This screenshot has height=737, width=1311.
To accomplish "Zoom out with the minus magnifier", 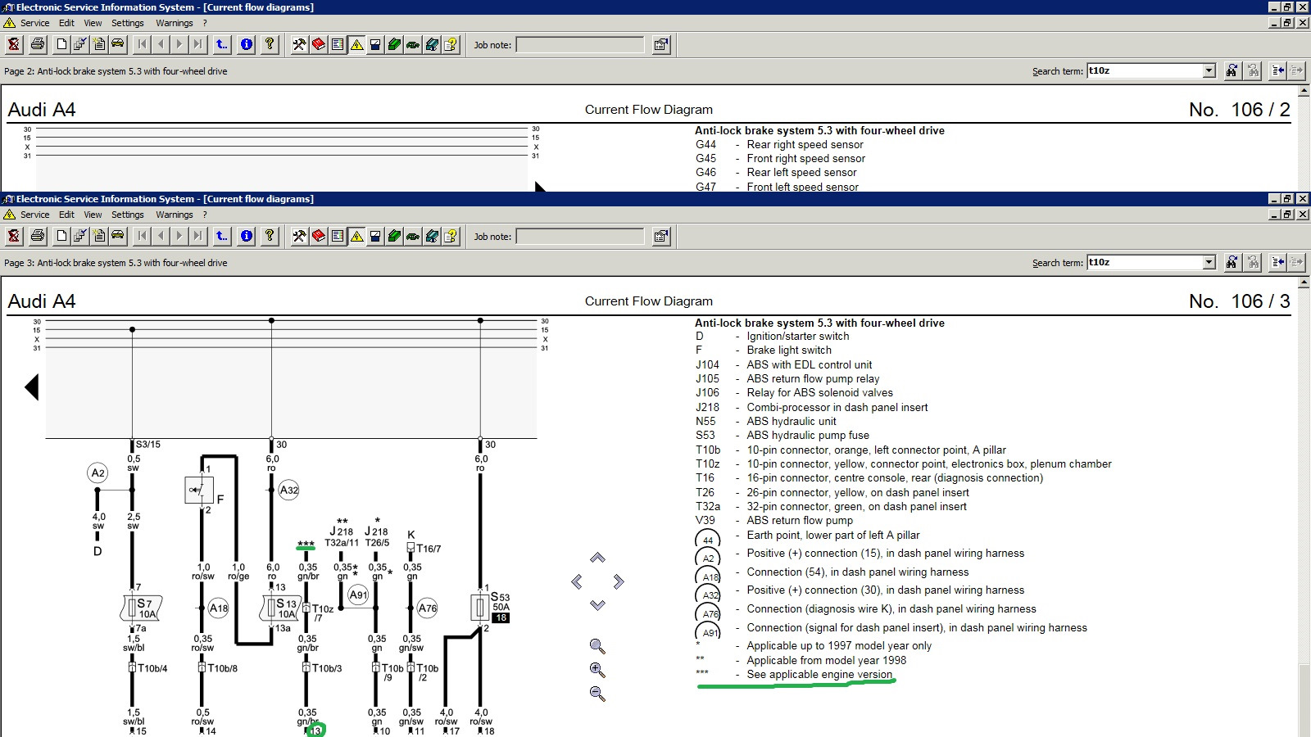I will click(597, 694).
